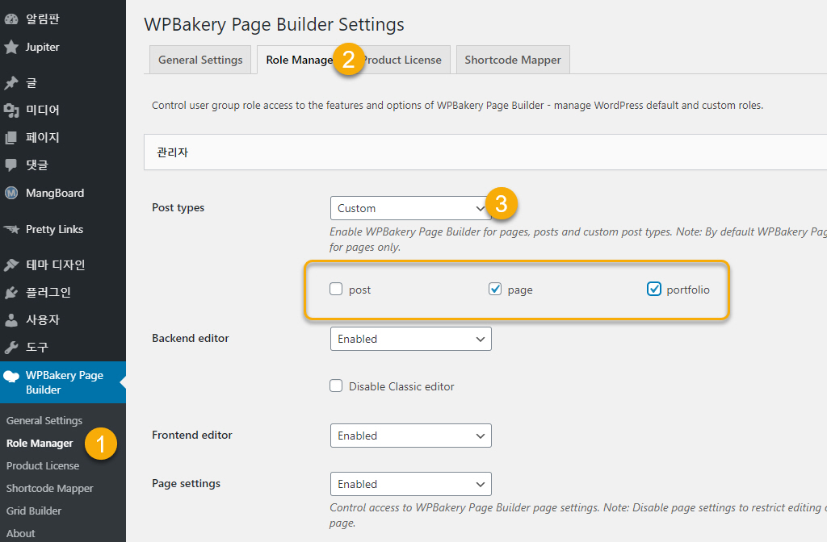Click the Backend editor label
Viewport: 827px width, 542px height.
191,338
